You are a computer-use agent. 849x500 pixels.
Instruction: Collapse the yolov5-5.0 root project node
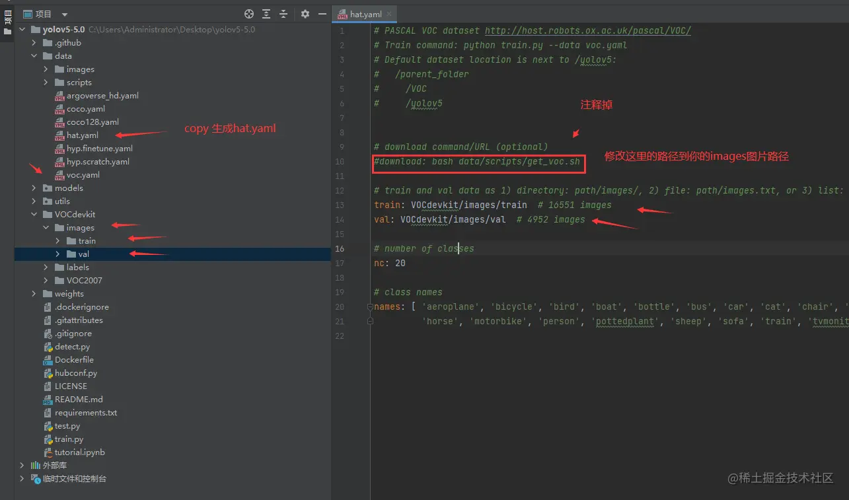coord(22,30)
